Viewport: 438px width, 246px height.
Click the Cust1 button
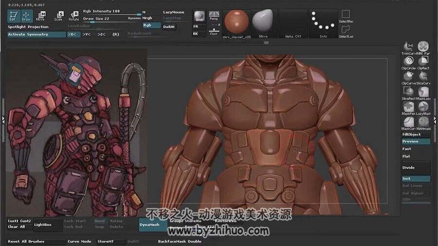[x=13, y=221]
